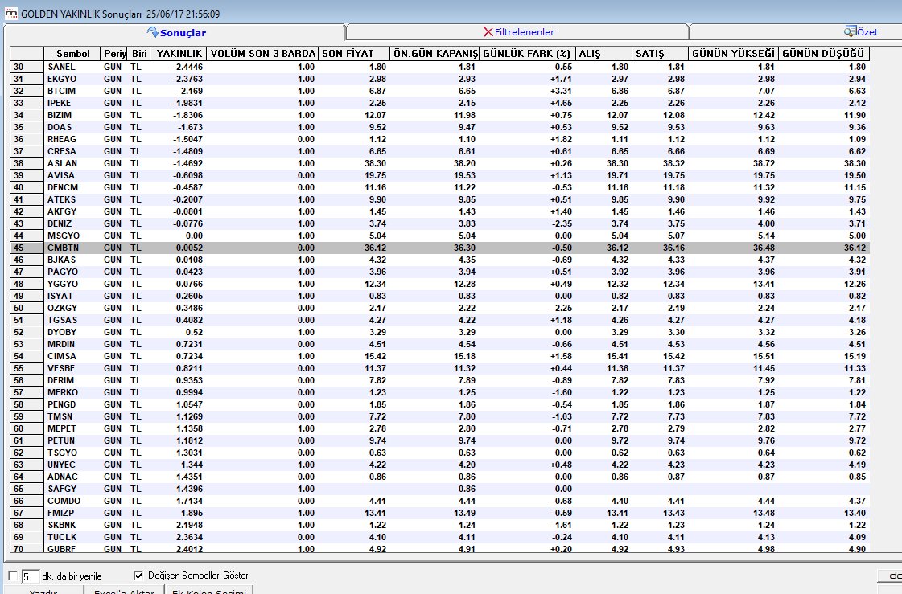Screen dimensions: 902x594
Task: Click the blue arrow icon beside Sonuçlar
Action: (x=152, y=31)
